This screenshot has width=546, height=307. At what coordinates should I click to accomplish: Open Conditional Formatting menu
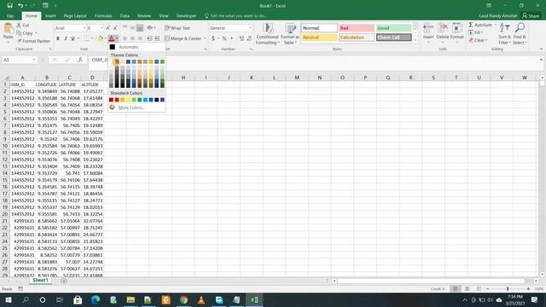[267, 34]
